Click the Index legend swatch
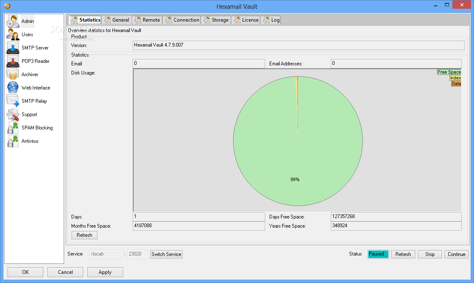474x283 pixels. pyautogui.click(x=455, y=78)
